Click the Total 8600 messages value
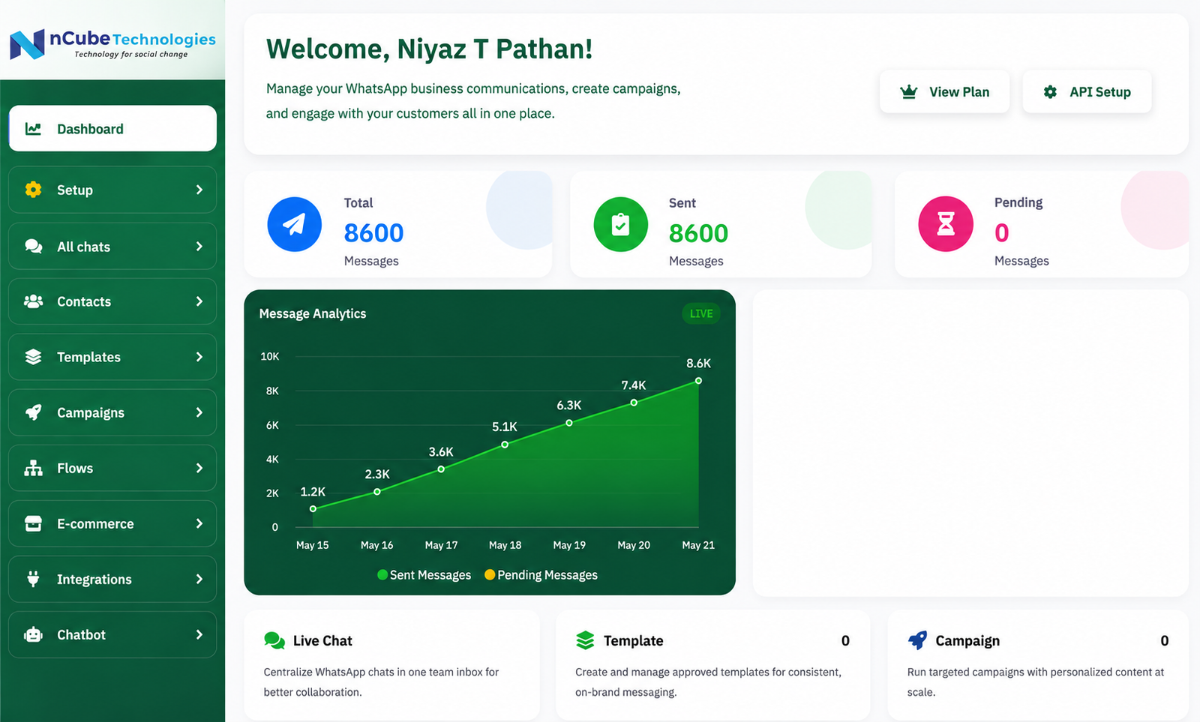 pos(373,233)
